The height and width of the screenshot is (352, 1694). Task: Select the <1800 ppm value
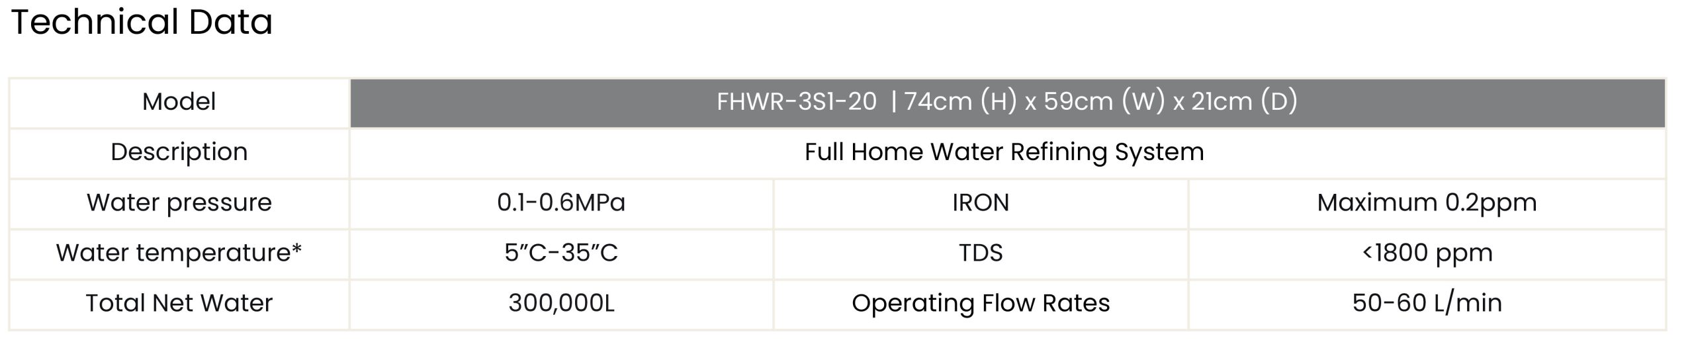pos(1427,253)
